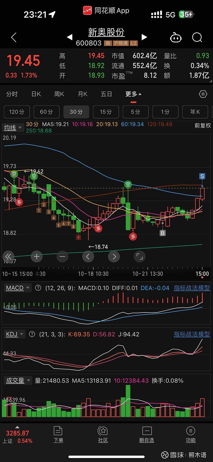Switch to previous stock with left triangle
The height and width of the screenshot is (462, 213).
[70, 37]
